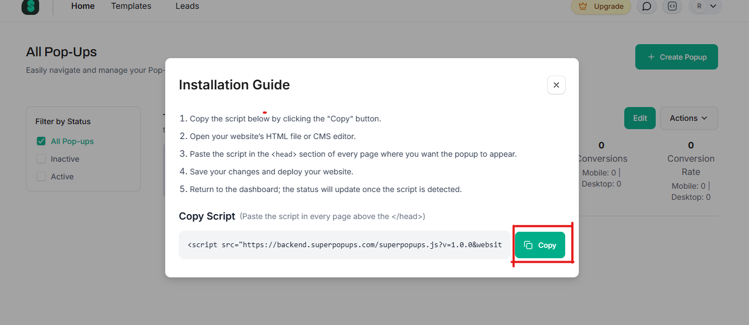Click the SuperPopups logo in the top bar
Image resolution: width=749 pixels, height=325 pixels.
[x=30, y=7]
